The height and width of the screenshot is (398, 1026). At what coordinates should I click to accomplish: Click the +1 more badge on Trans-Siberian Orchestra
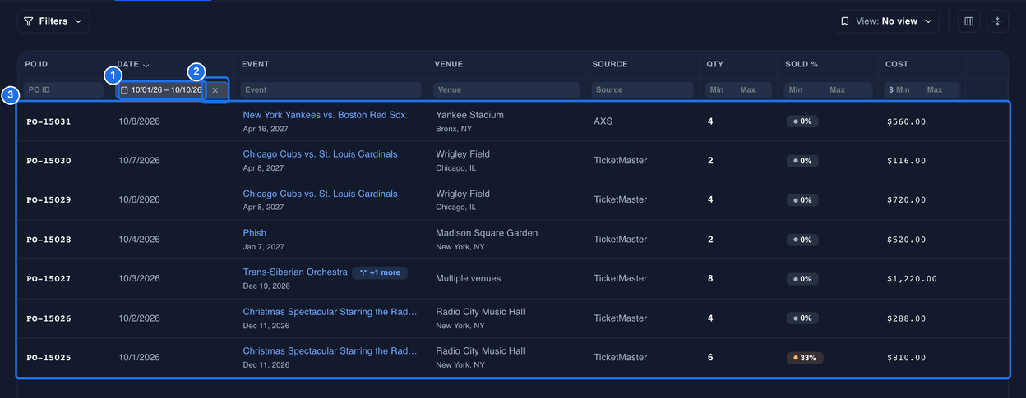380,272
